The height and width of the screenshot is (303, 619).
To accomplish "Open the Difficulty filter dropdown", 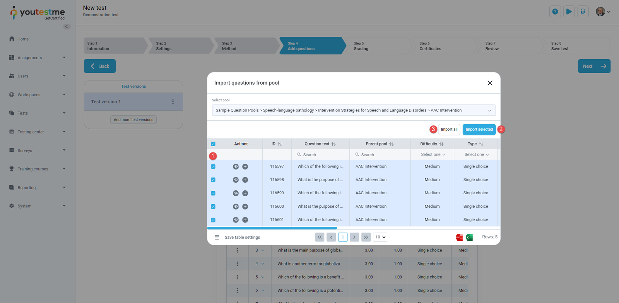I will point(433,155).
